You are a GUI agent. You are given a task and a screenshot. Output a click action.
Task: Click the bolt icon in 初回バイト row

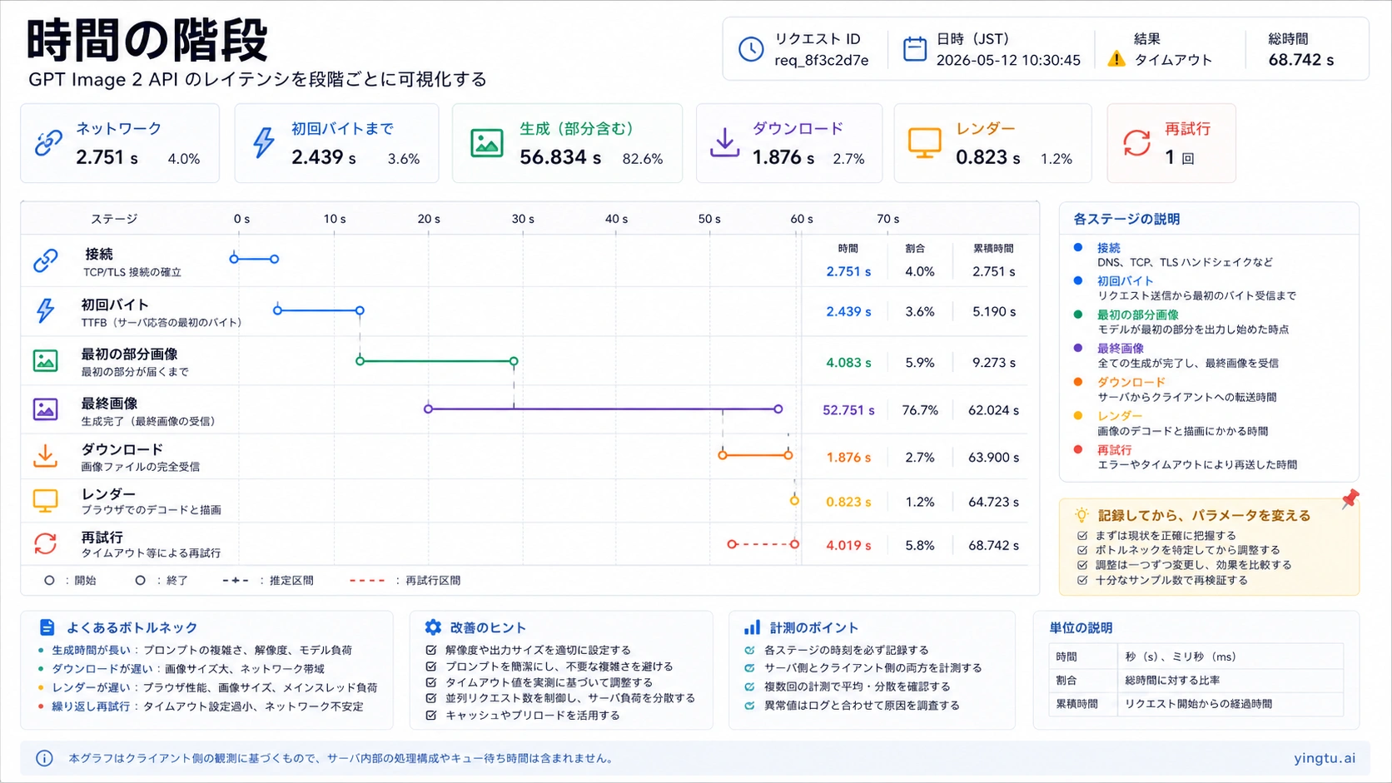pos(45,310)
